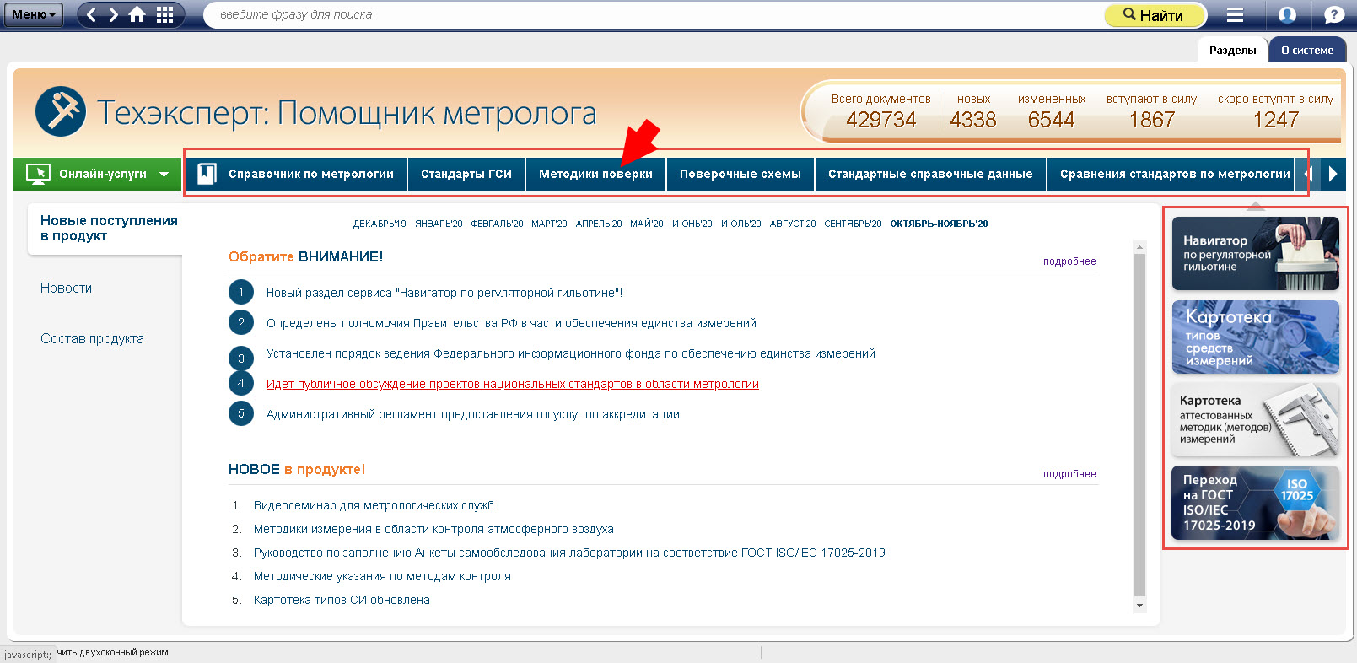Open the Меню dropdown
The width and height of the screenshot is (1357, 663).
pyautogui.click(x=33, y=14)
